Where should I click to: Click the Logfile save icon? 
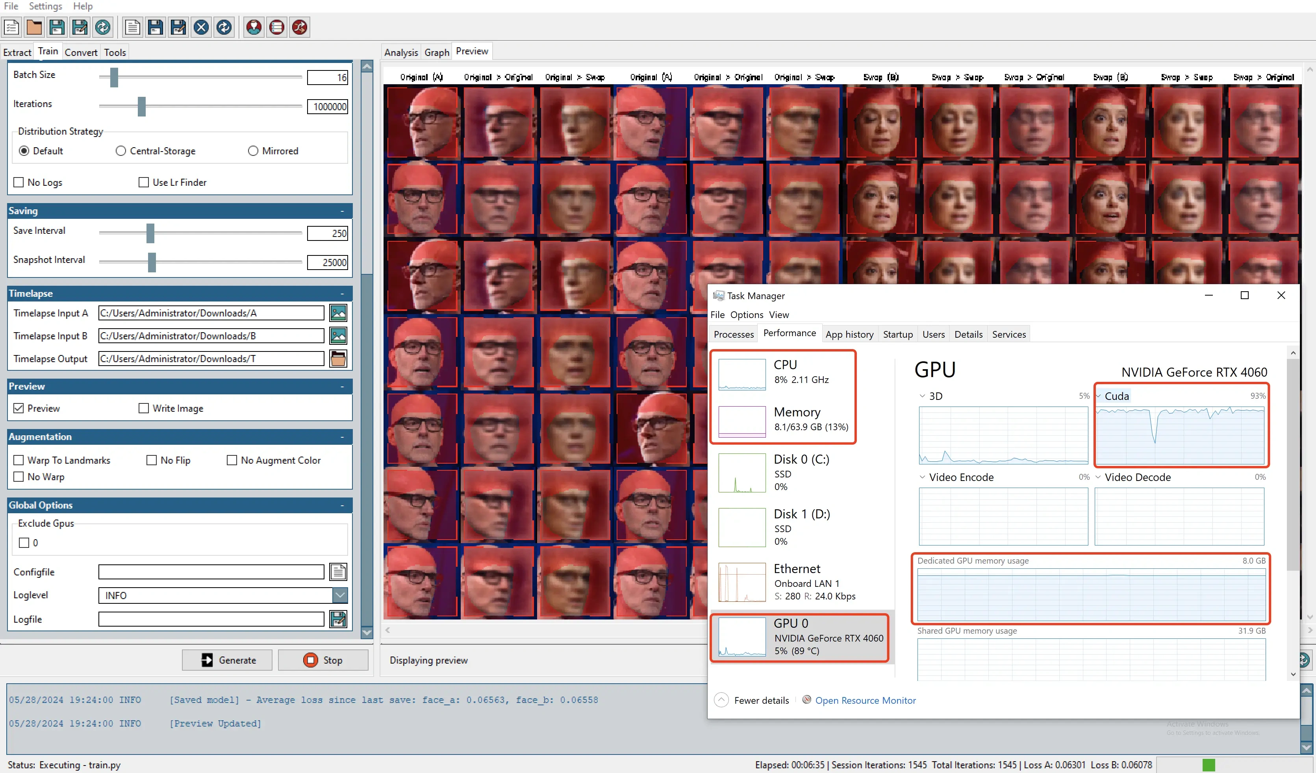click(x=338, y=619)
